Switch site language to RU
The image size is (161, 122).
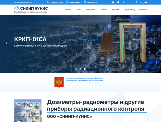click(x=141, y=2)
